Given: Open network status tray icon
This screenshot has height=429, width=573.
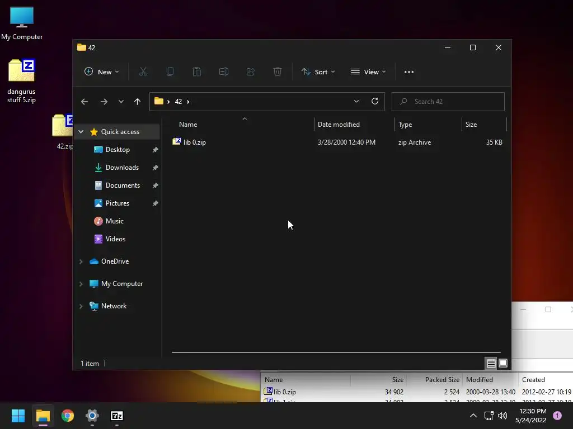Looking at the screenshot, I should [489, 416].
